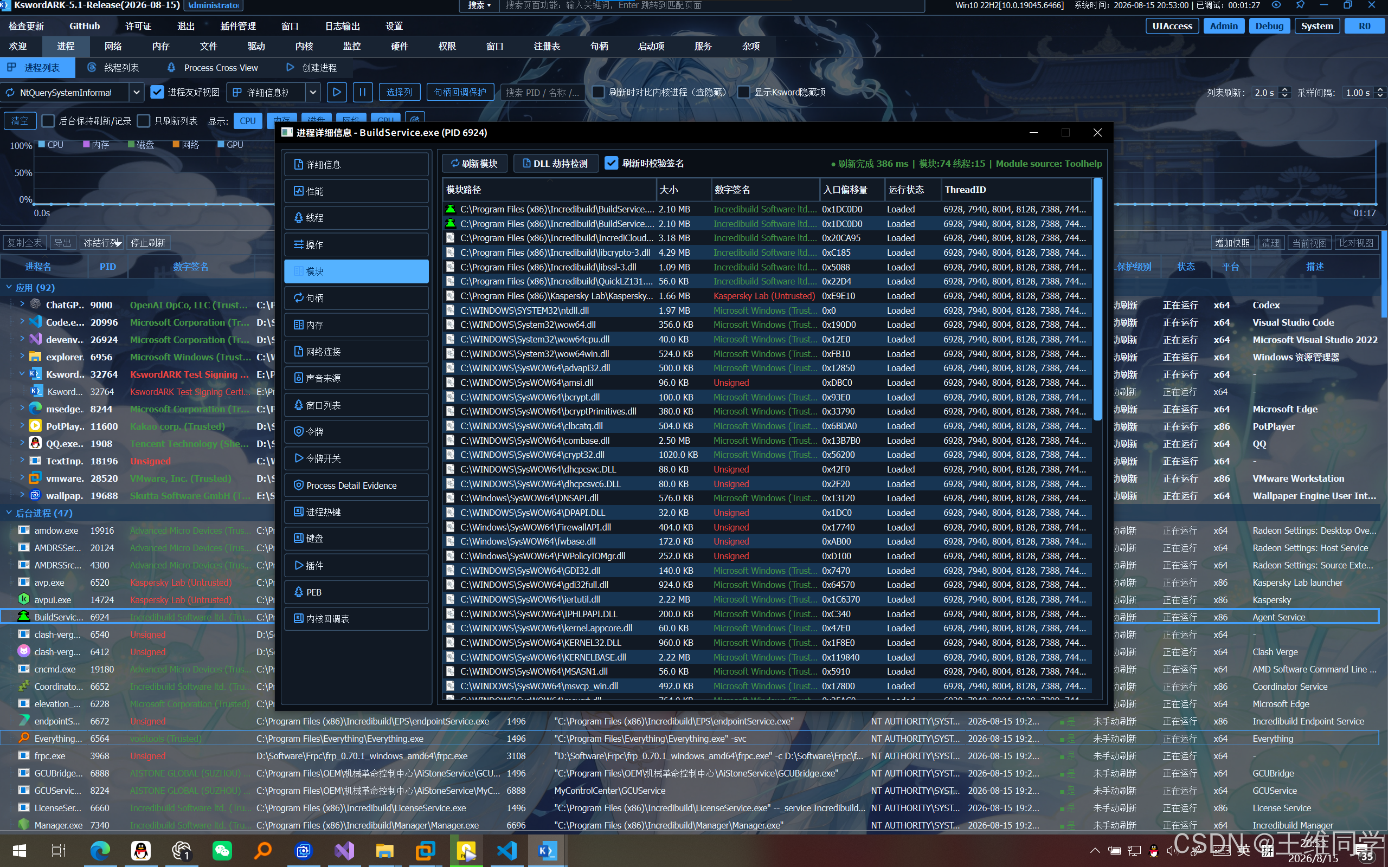Click the pause refresh button beside 选择列
1388x867 pixels.
363,92
